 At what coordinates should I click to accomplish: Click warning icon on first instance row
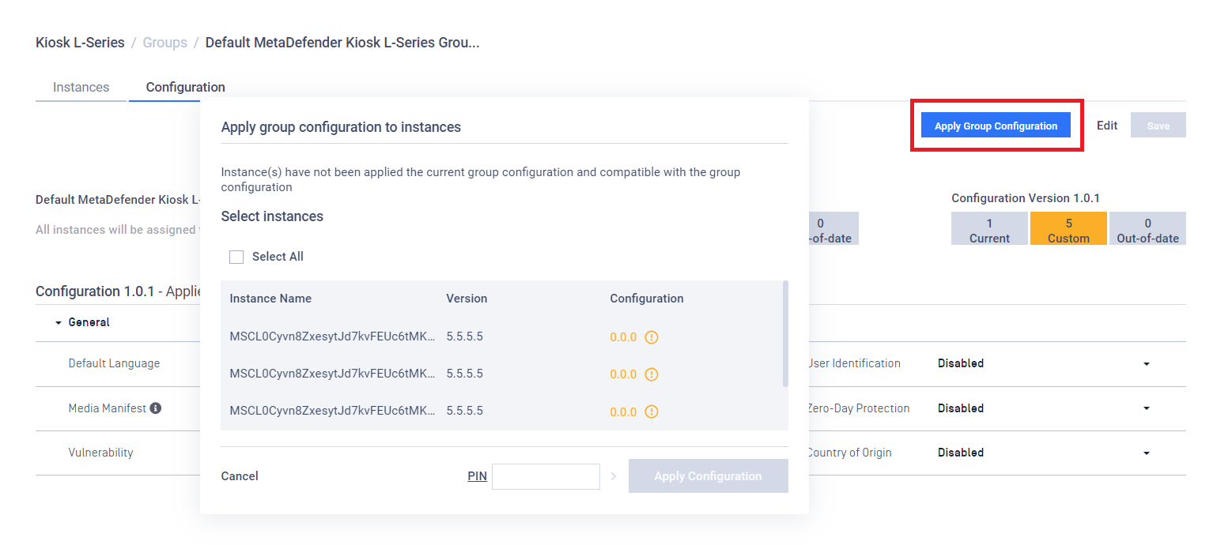point(652,337)
